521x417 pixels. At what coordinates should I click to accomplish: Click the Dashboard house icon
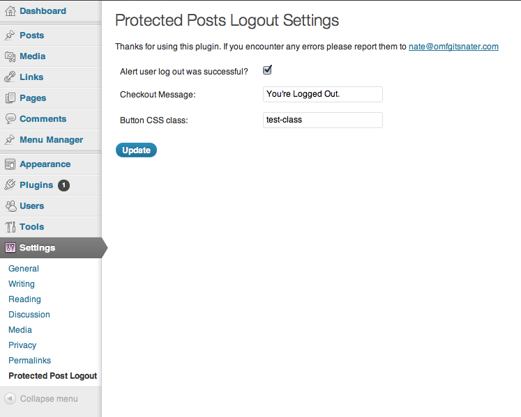coord(10,11)
